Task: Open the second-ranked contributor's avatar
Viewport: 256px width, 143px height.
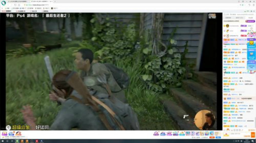Action: tap(228, 31)
